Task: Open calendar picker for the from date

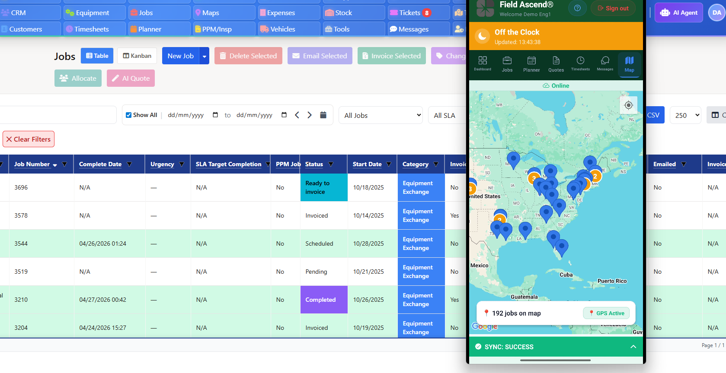Action: coord(215,115)
